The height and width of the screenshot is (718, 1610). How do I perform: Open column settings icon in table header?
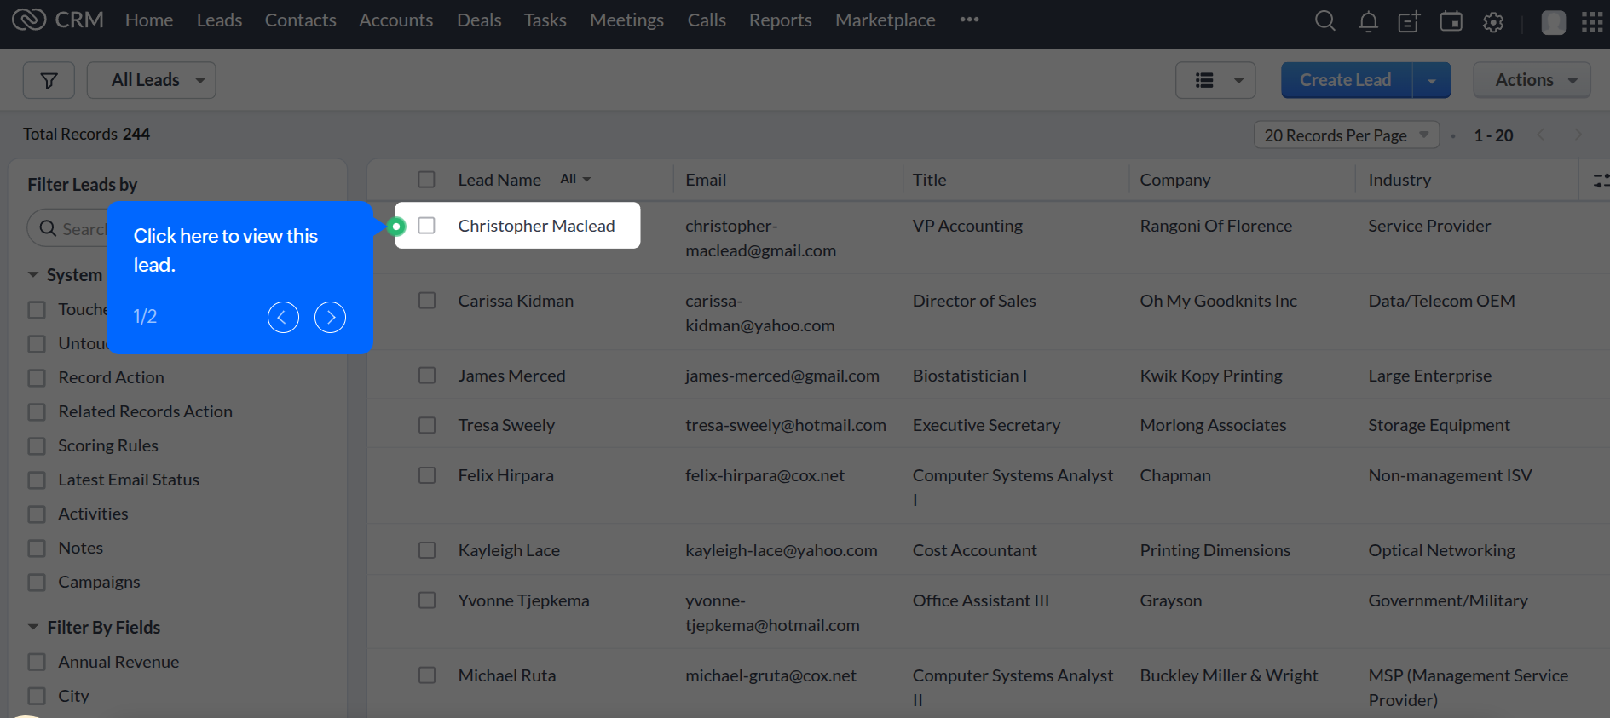point(1600,180)
